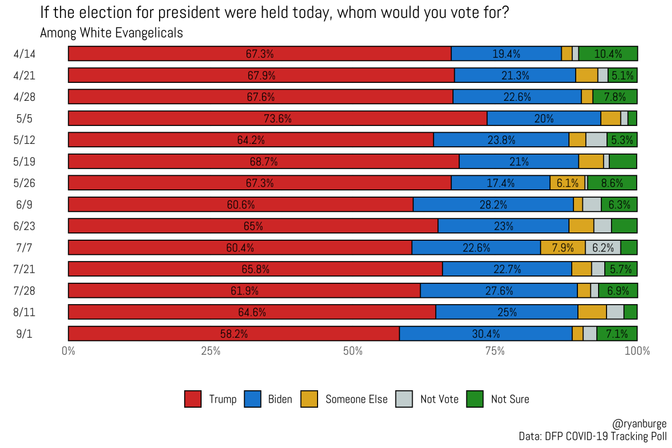Click the yellow Someone Else legend swatch

tap(310, 399)
